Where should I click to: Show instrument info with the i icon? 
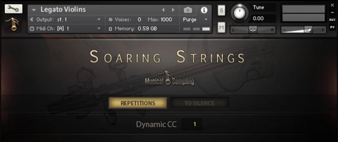click(x=204, y=10)
